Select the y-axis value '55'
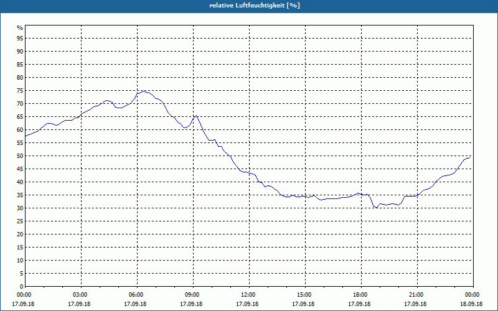 [x=20, y=143]
